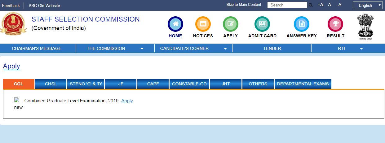Click Skip to Main Content link
Image resolution: width=385 pixels, height=143 pixels.
tap(244, 5)
